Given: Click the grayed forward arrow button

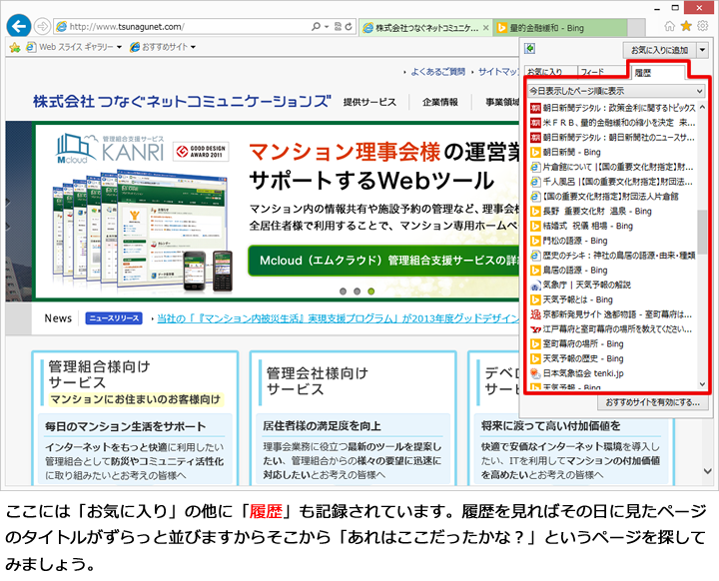Looking at the screenshot, I should coord(43,27).
